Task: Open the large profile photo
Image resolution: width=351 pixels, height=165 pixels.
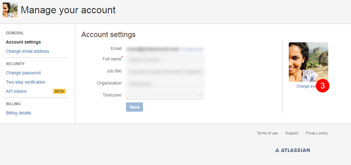Action: click(x=308, y=62)
